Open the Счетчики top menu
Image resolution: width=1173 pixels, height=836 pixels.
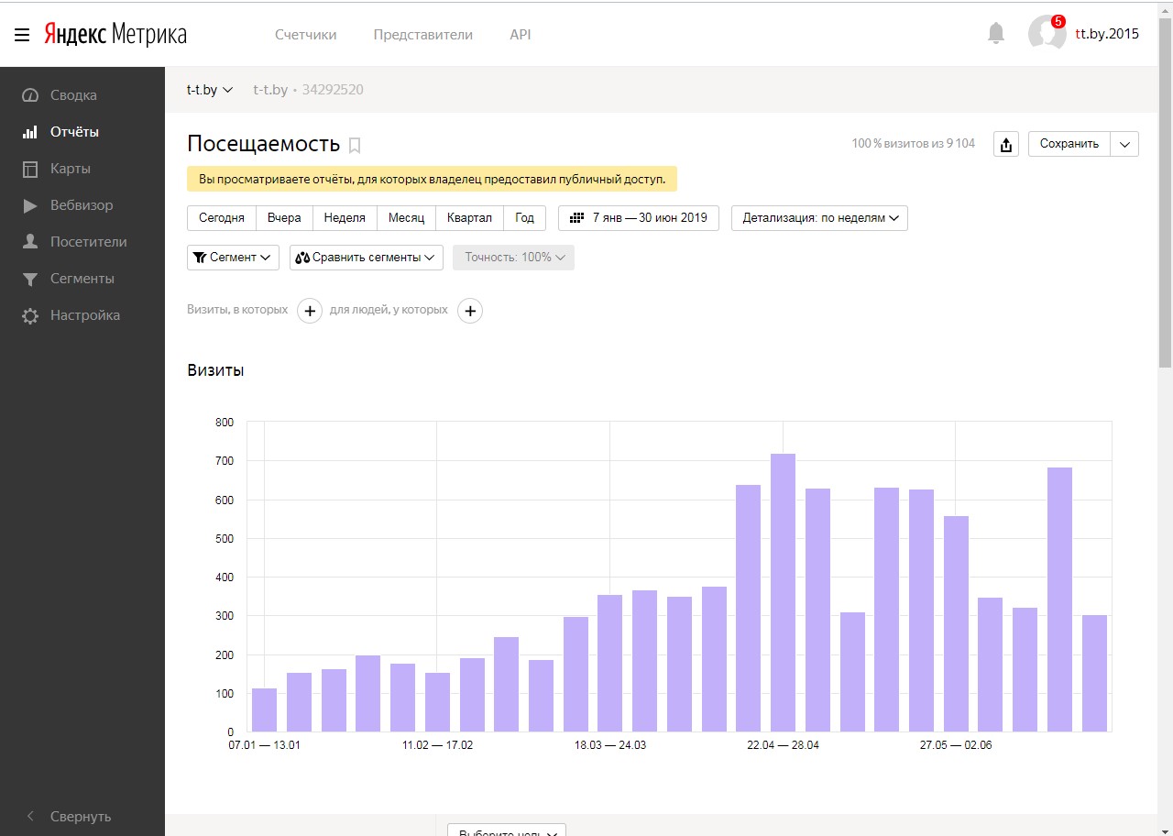[305, 35]
